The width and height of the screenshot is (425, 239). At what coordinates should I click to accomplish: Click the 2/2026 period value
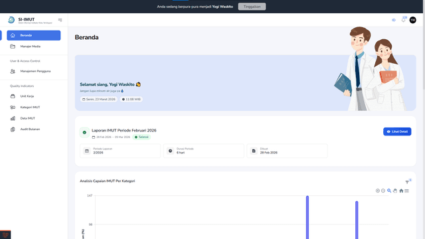coord(98,153)
